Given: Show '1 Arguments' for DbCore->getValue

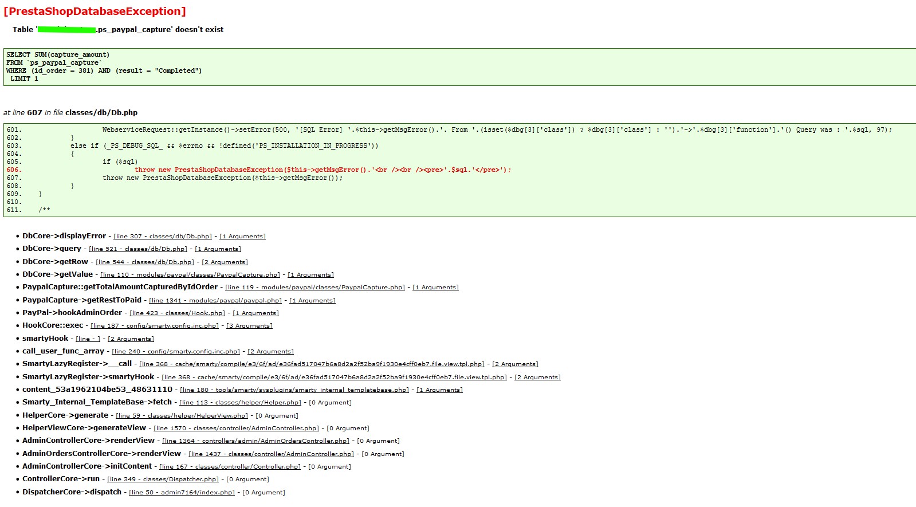Looking at the screenshot, I should click(310, 275).
